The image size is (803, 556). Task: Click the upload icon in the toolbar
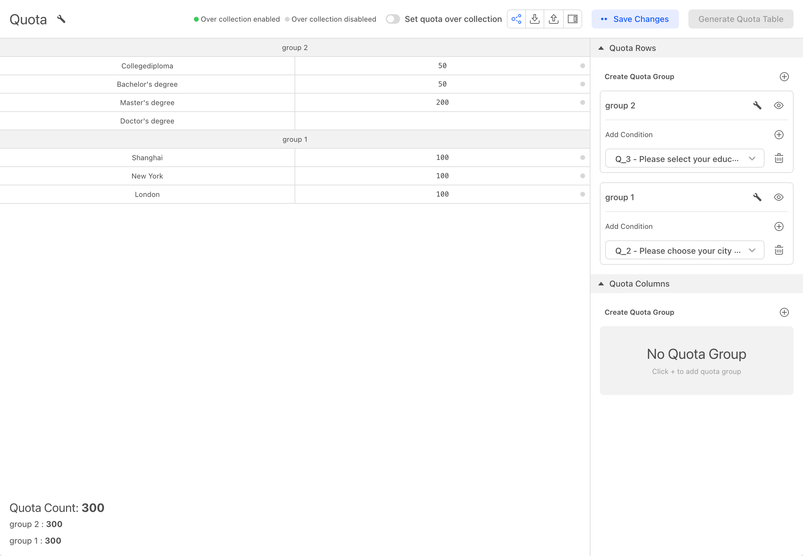tap(554, 19)
